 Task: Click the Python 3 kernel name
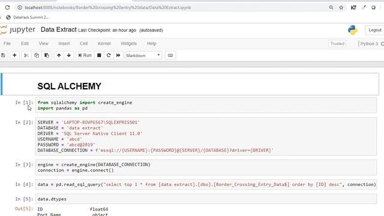point(369,44)
